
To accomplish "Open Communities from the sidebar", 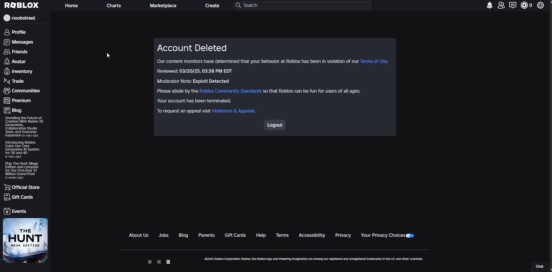I will pos(22,91).
